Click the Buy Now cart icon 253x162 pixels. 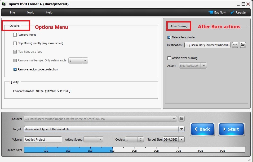pyautogui.click(x=211, y=12)
